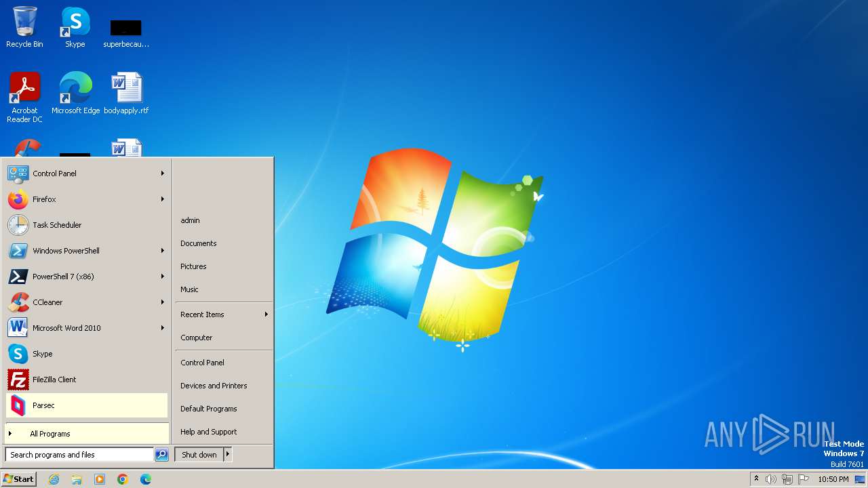Click Firefox icon in Start menu
The height and width of the screenshot is (488, 868).
[x=18, y=199]
